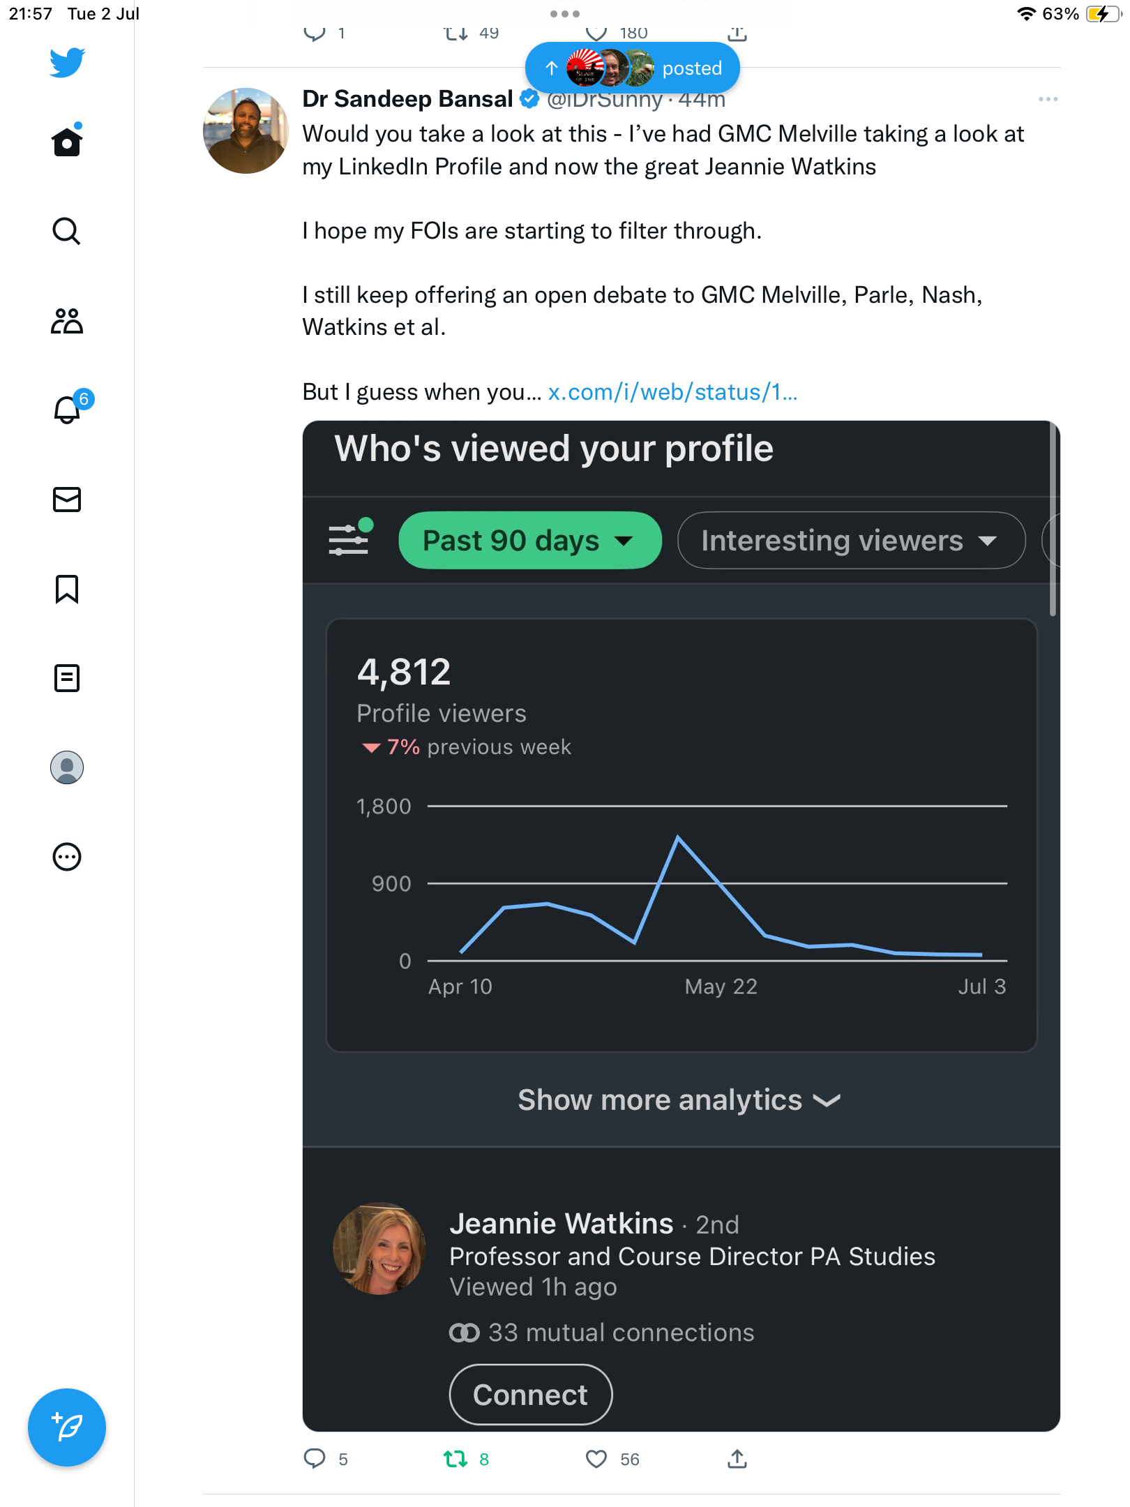Image resolution: width=1130 pixels, height=1507 pixels.
Task: Tap the new tweets posted pill
Action: 632,68
